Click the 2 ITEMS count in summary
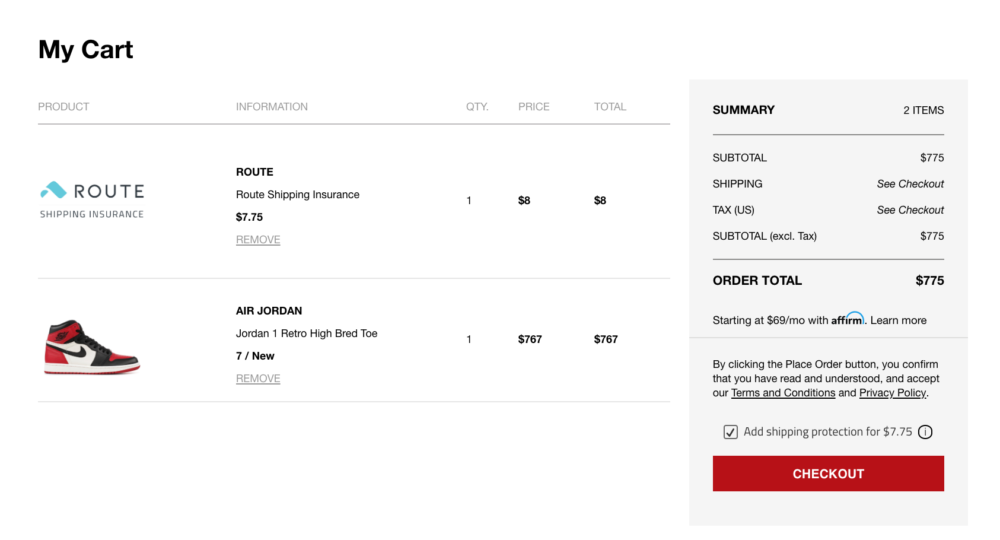 pyautogui.click(x=923, y=110)
